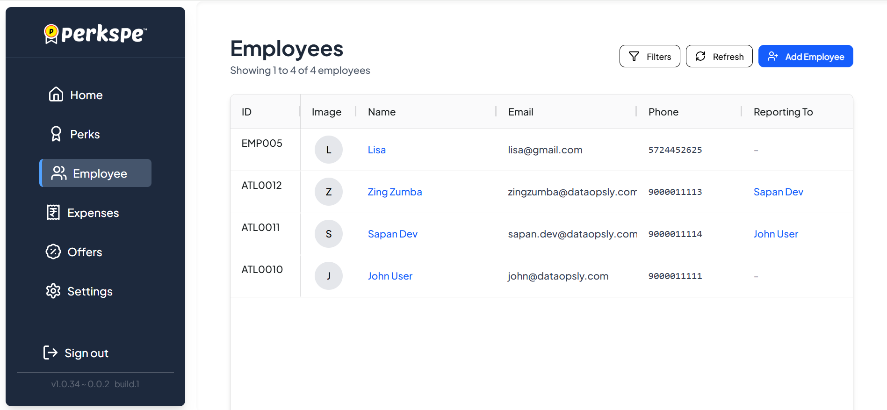Click the Perkspe logo badge icon

point(51,34)
